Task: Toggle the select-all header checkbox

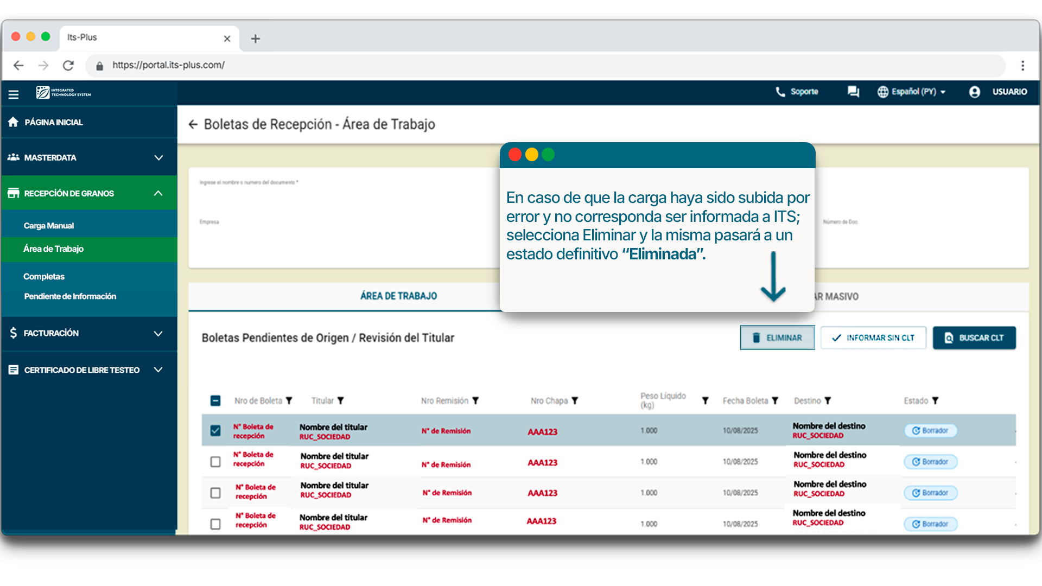Action: tap(215, 401)
